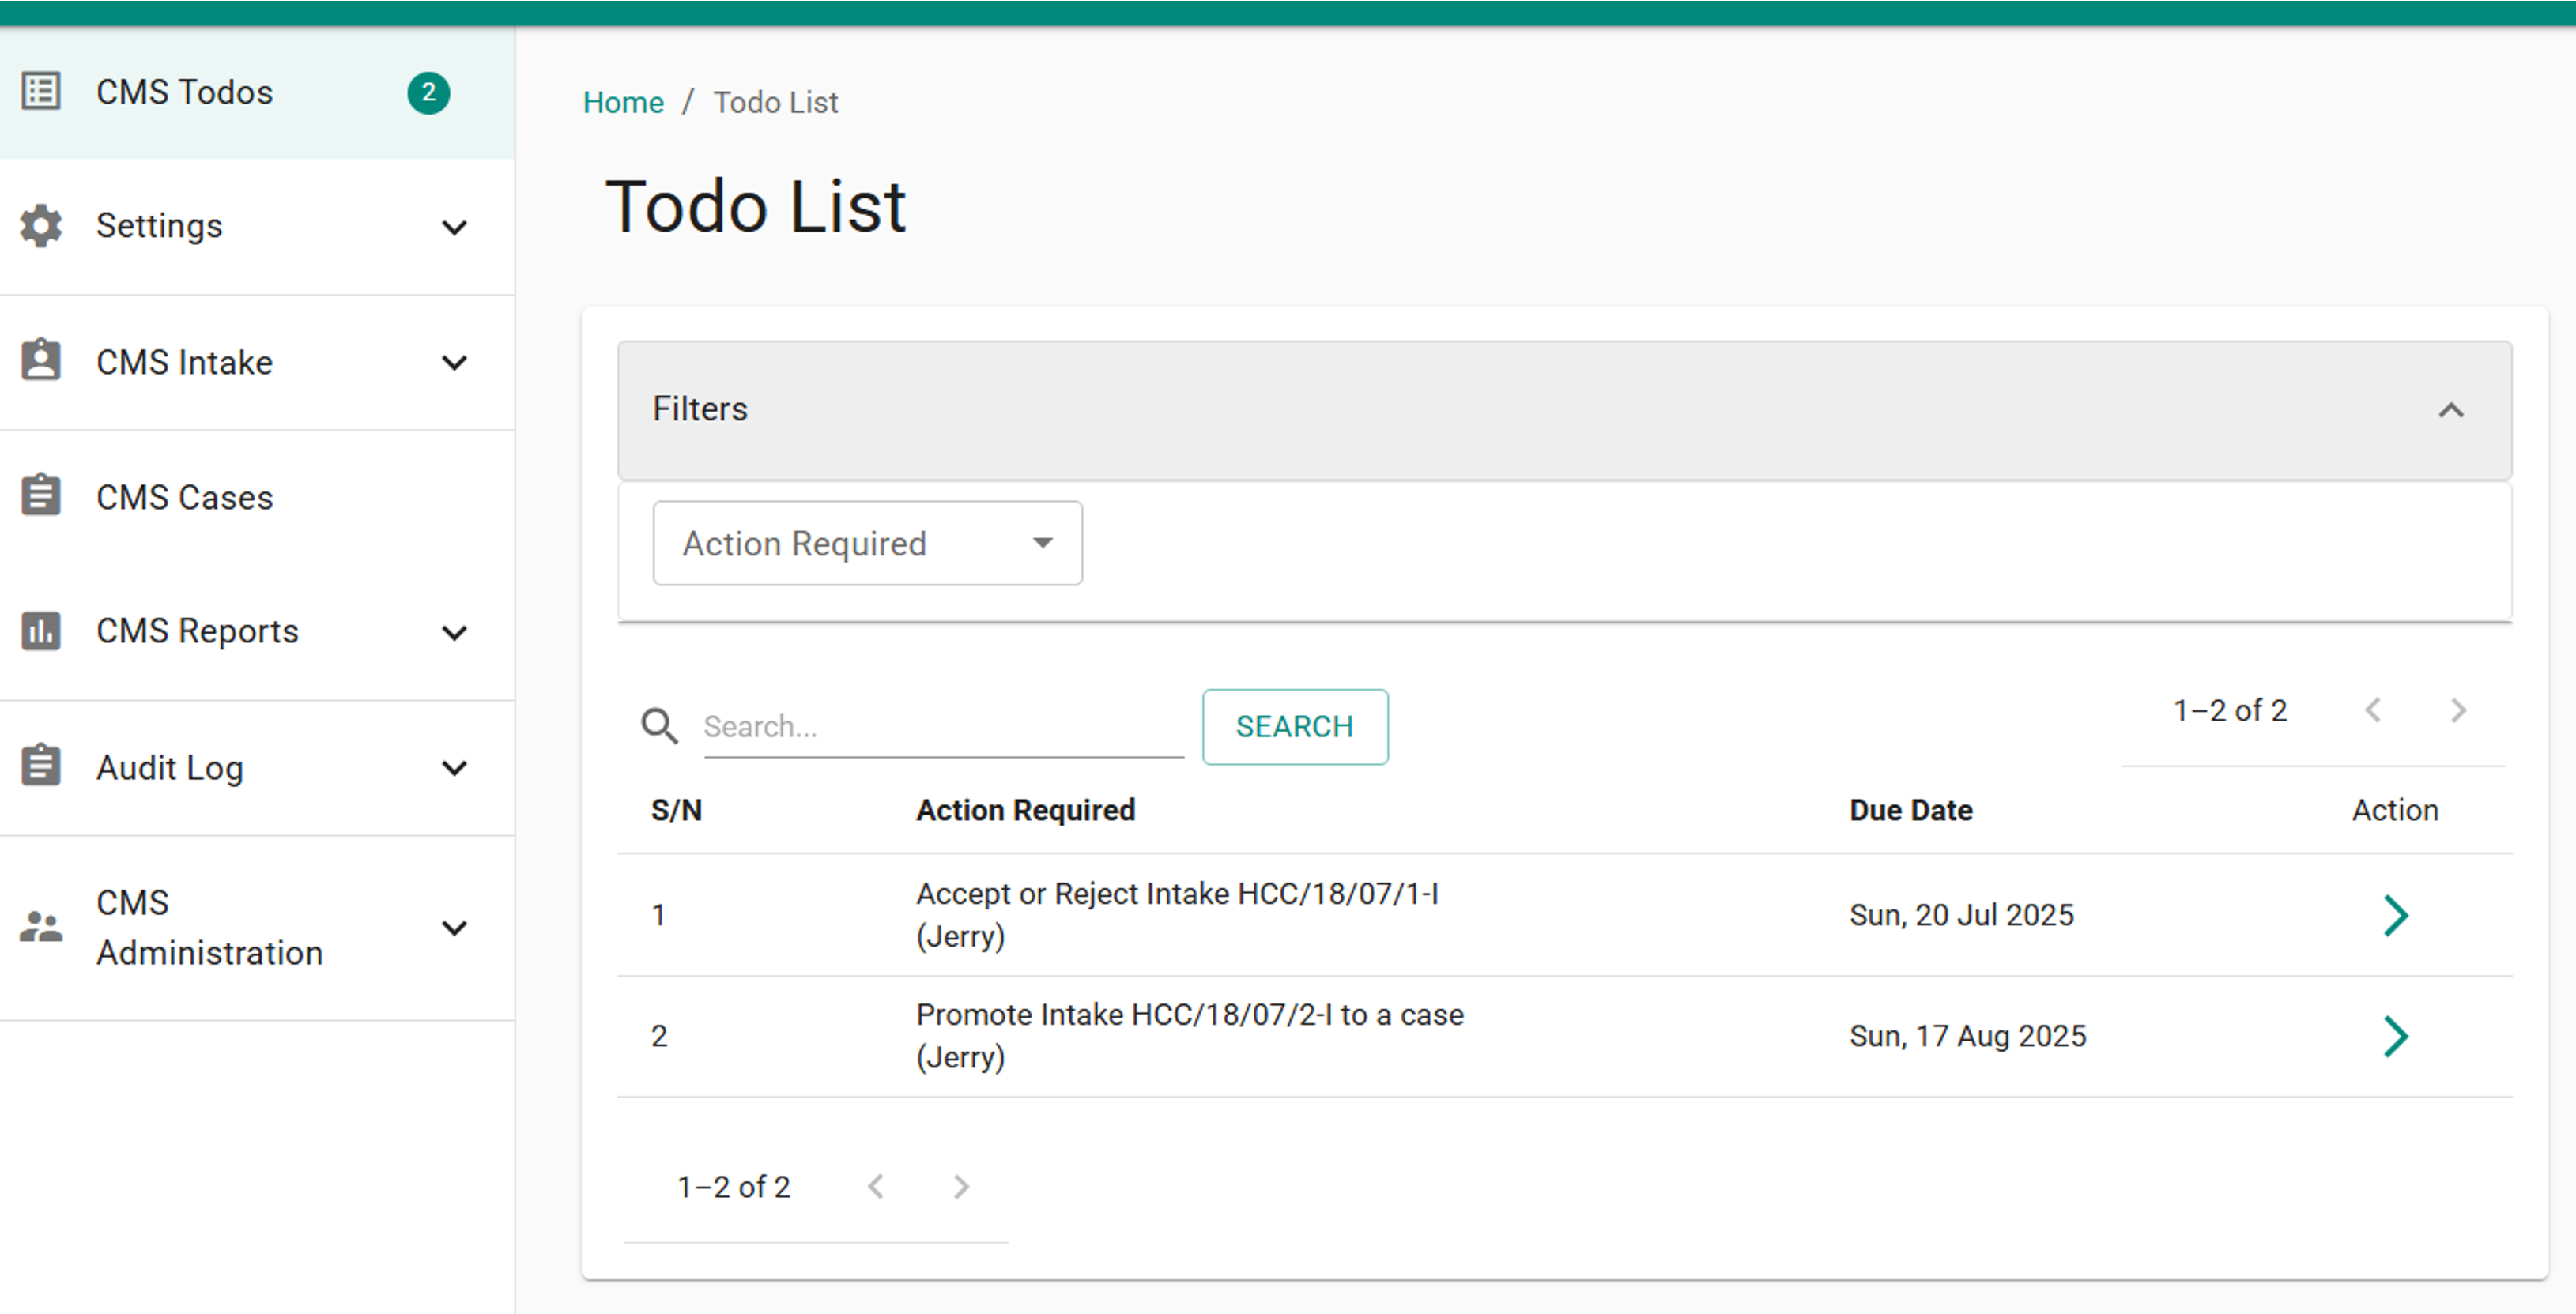This screenshot has width=2576, height=1314.
Task: Open action arrow for Accept or Reject Intake row
Action: pos(2395,915)
